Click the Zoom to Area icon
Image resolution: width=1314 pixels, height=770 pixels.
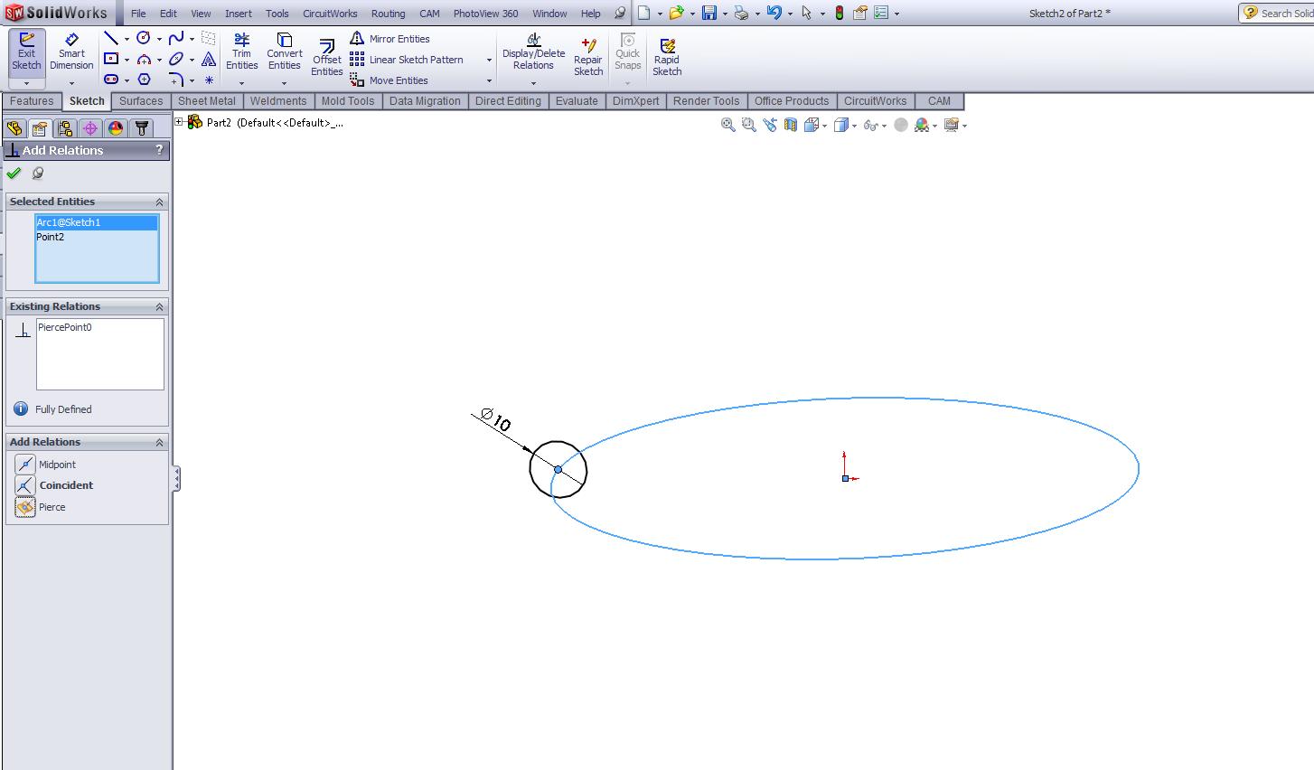pos(748,125)
